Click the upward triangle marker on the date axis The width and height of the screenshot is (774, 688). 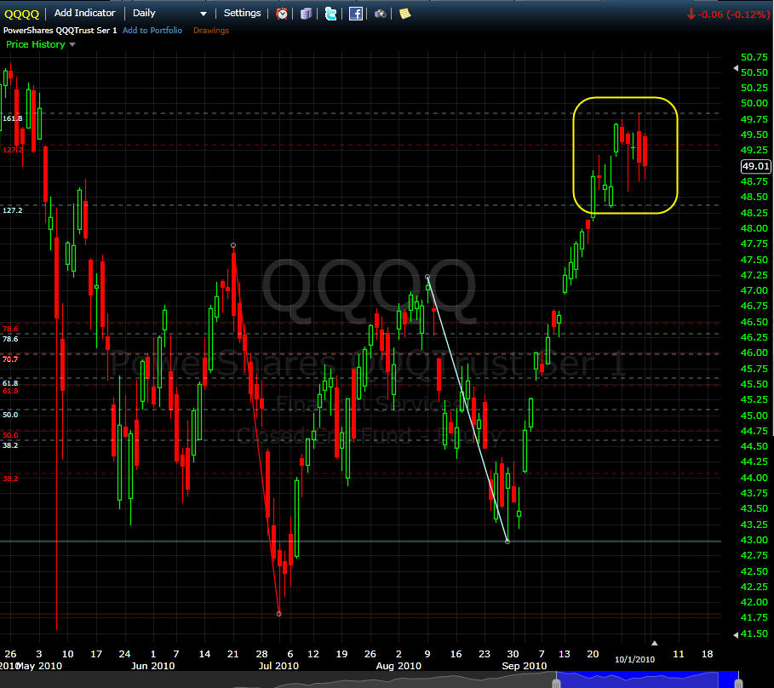pyautogui.click(x=655, y=643)
